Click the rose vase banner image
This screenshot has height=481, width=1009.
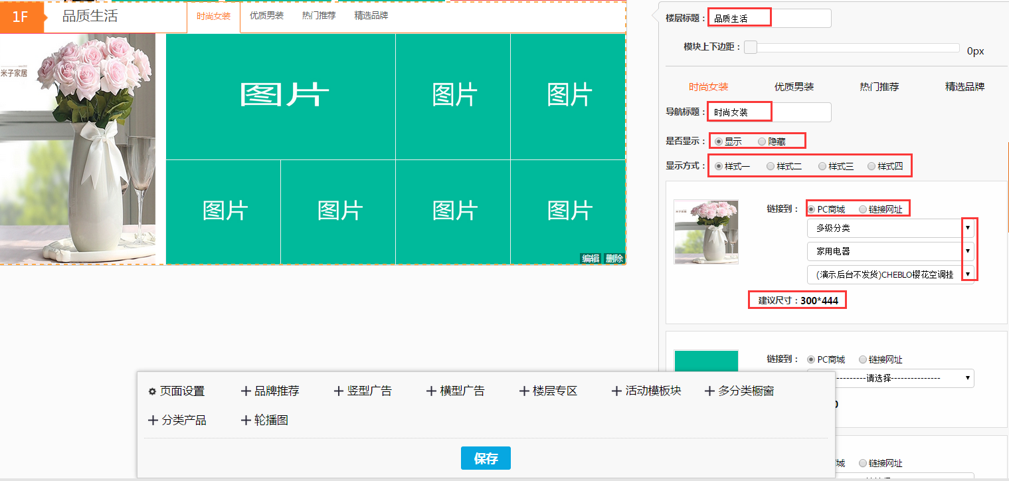point(78,149)
